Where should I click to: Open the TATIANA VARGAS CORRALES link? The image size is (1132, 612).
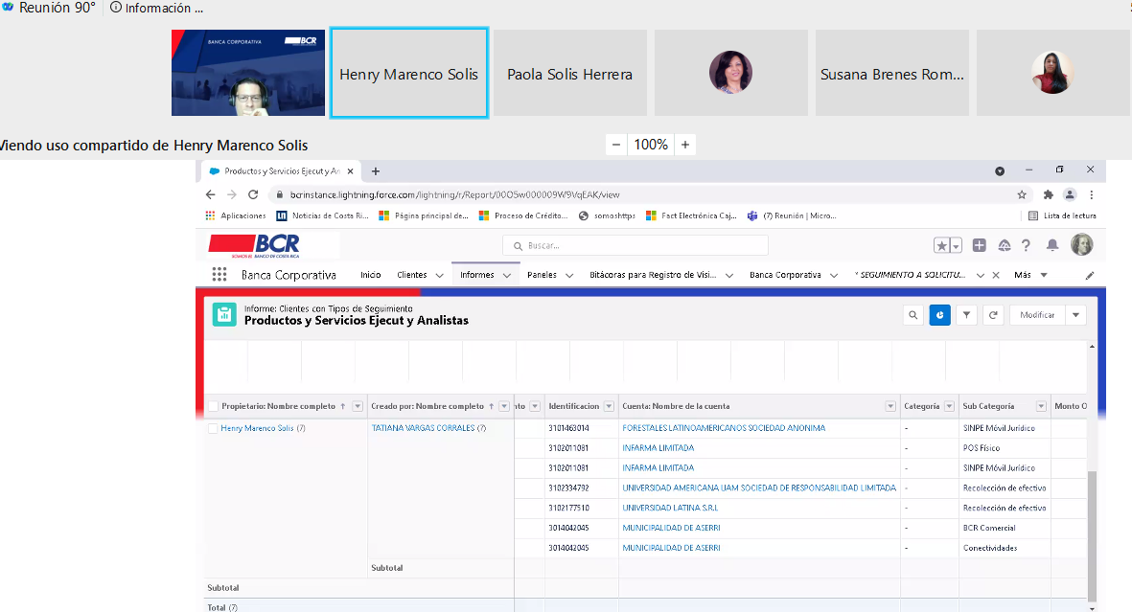[423, 428]
